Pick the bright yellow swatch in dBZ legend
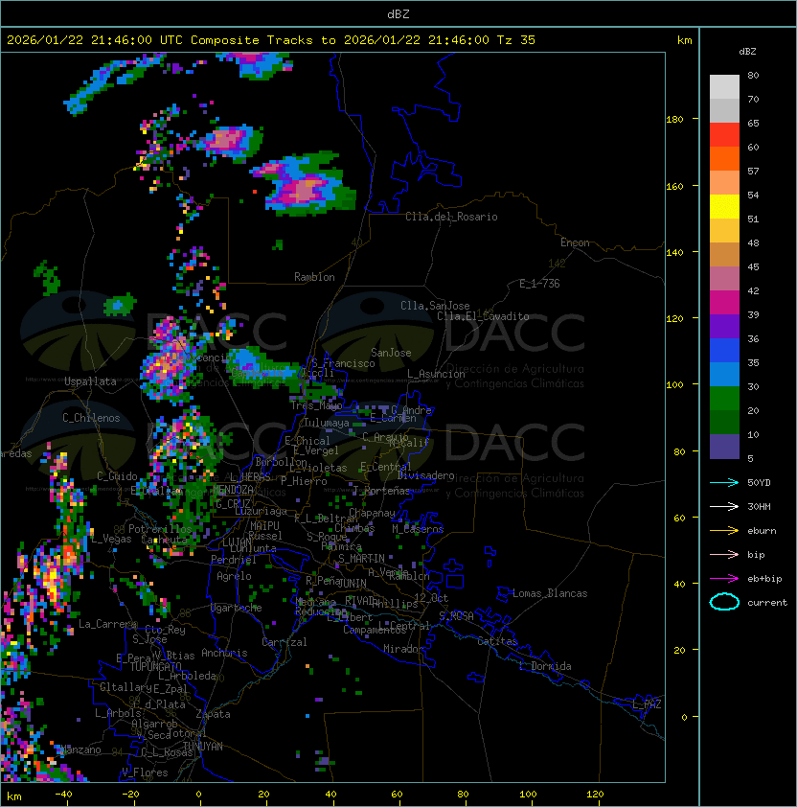Screen dimensions: 797x807 724,207
